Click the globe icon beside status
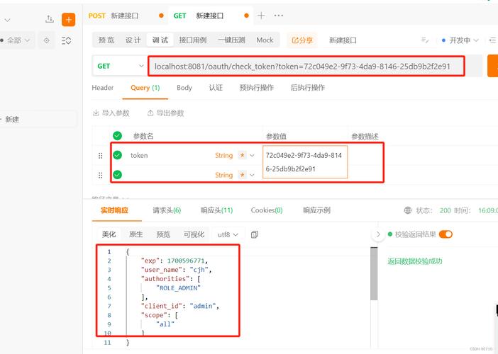Viewport: 498px width, 354px height. (408, 210)
